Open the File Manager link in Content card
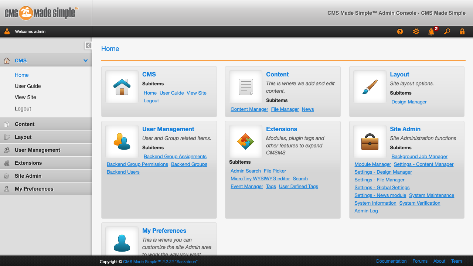This screenshot has height=266, width=473. [285, 109]
